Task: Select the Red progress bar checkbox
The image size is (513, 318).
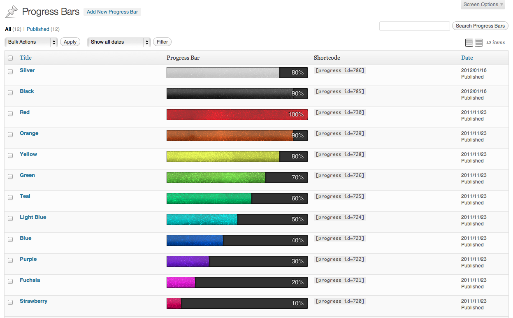Action: pos(10,114)
